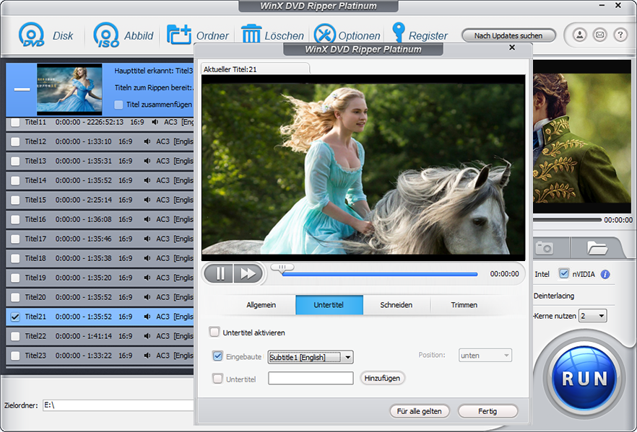Click the blue info icon next to nVIDIA
This screenshot has height=432, width=637.
tap(604, 273)
